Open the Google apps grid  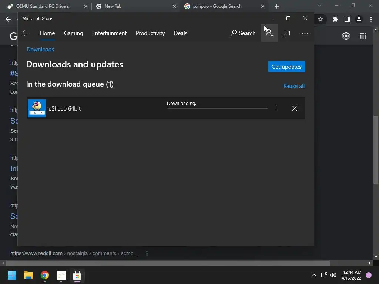click(x=363, y=36)
